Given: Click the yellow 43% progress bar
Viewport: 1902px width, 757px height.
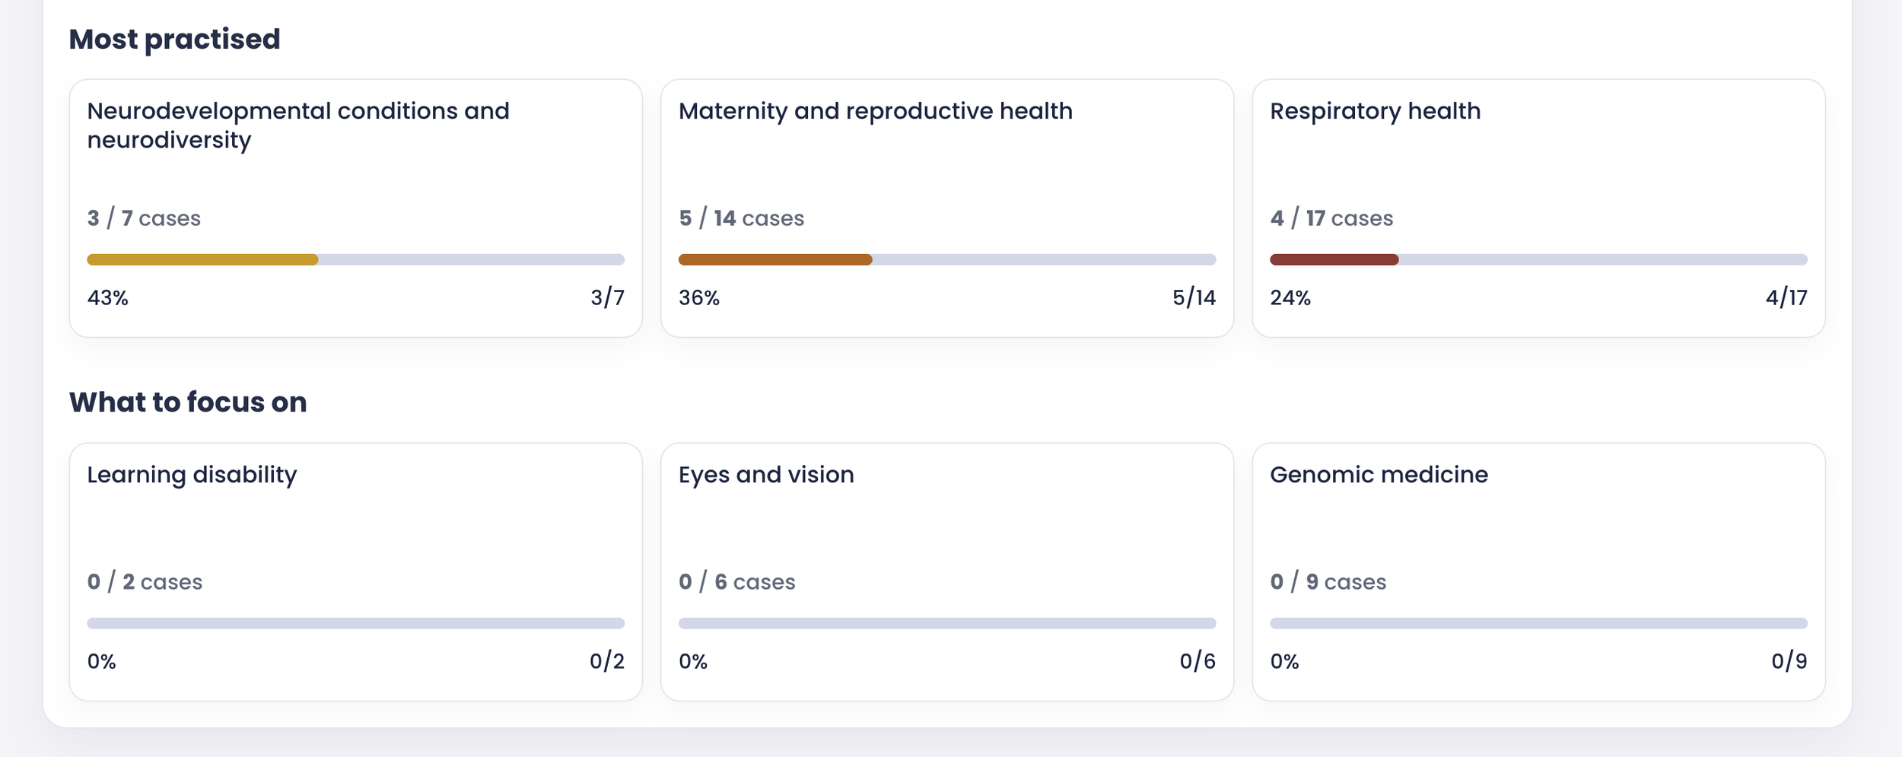Looking at the screenshot, I should point(202,259).
